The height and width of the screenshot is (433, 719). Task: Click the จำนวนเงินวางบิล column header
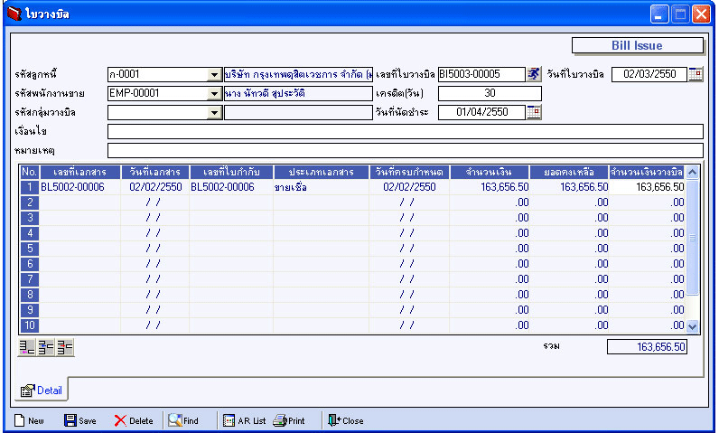(x=647, y=172)
